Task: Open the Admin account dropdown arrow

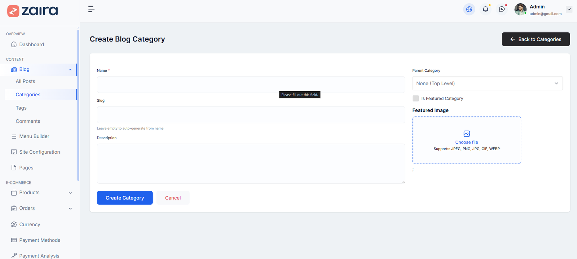Action: pyautogui.click(x=569, y=9)
